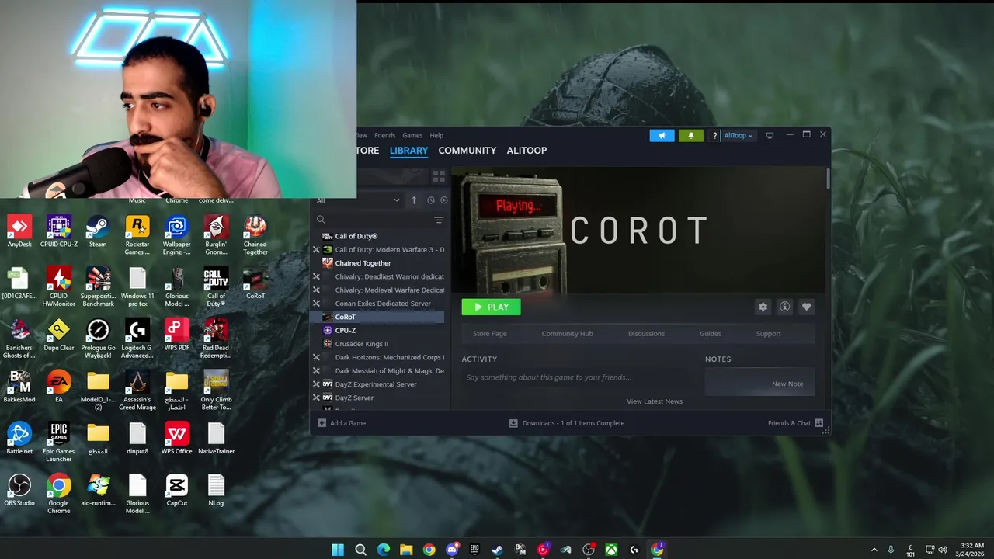Open Rockstar Games launcher desktop icon
This screenshot has width=994, height=559.
tap(137, 235)
